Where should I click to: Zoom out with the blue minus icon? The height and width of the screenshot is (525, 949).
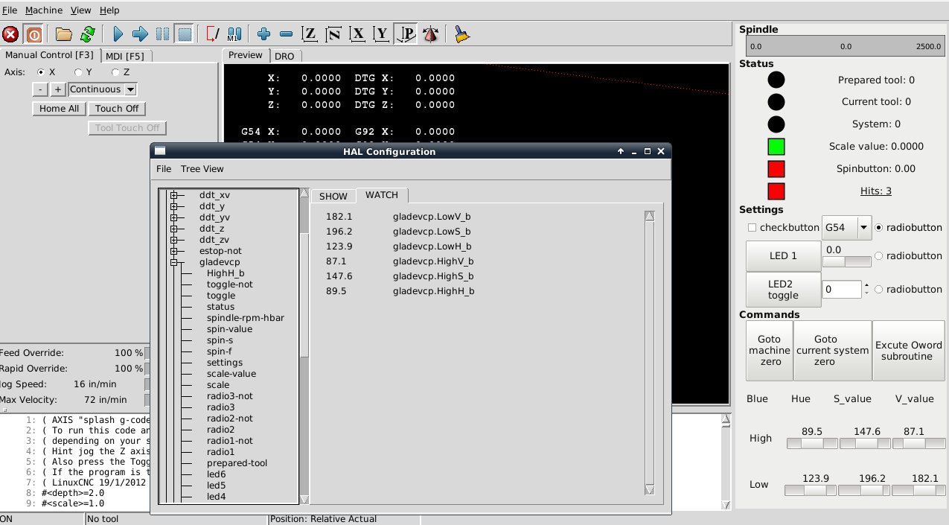click(x=286, y=34)
